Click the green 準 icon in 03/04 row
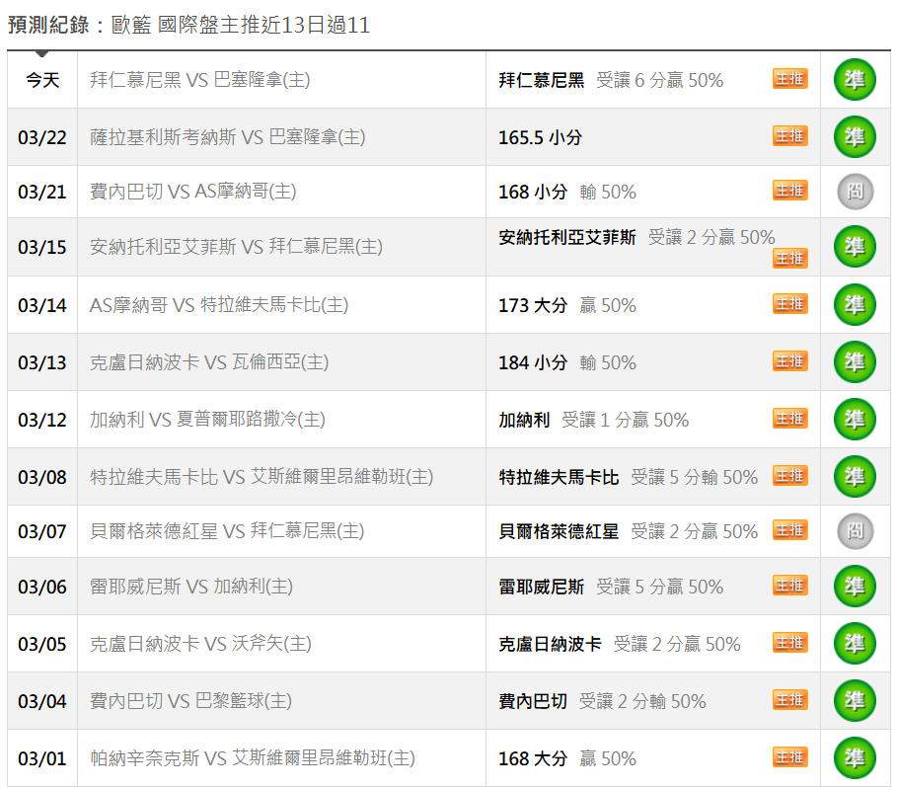 pyautogui.click(x=855, y=700)
